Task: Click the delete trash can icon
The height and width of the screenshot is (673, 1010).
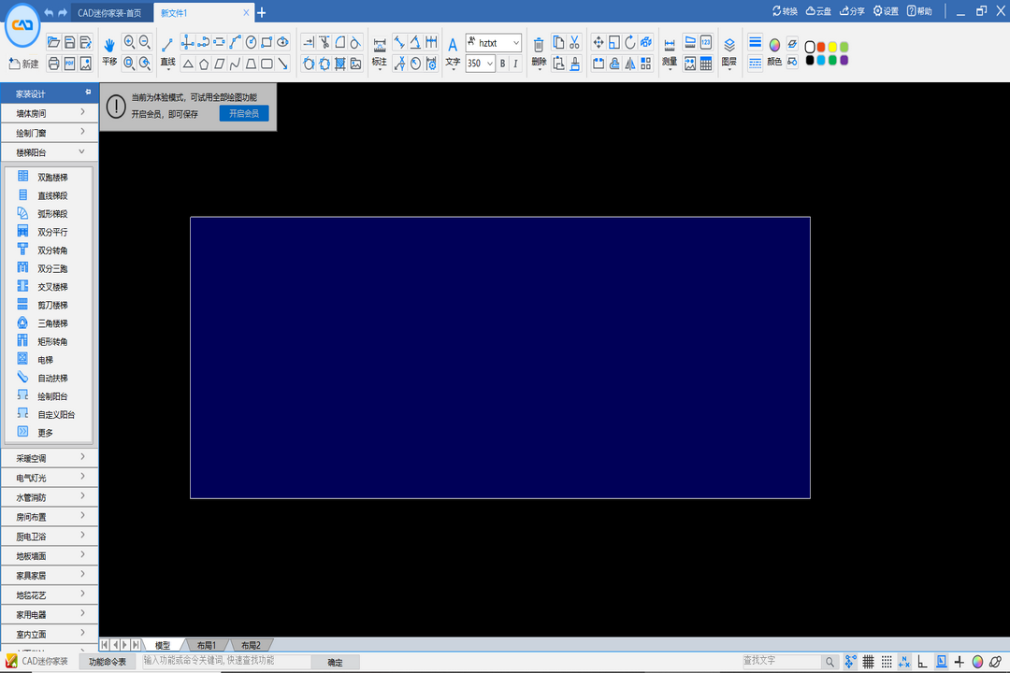Action: tap(539, 44)
